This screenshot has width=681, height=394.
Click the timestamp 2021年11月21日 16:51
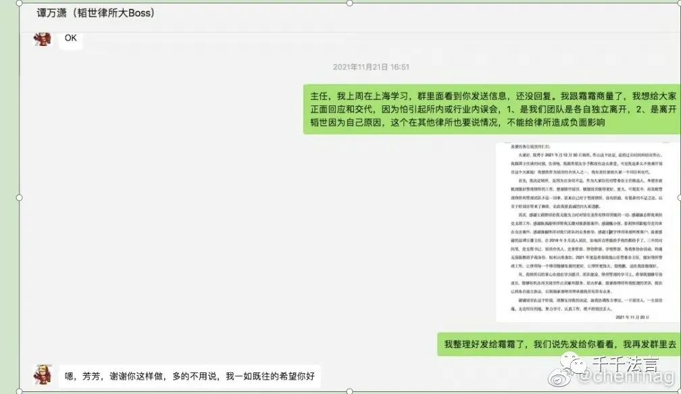371,67
